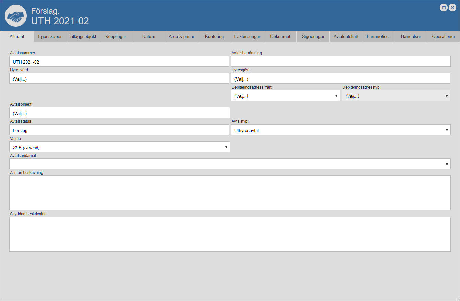Open the Egenskaper tab
This screenshot has height=301, width=460.
tap(50, 37)
